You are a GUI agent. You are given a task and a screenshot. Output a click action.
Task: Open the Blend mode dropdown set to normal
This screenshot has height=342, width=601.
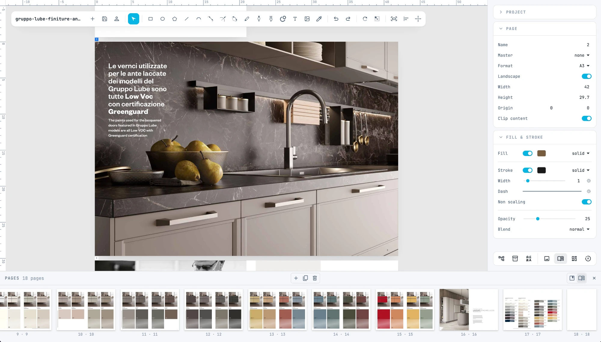pos(580,229)
